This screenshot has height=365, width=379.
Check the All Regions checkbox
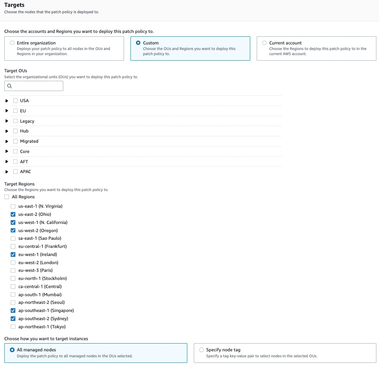[x=6, y=197]
